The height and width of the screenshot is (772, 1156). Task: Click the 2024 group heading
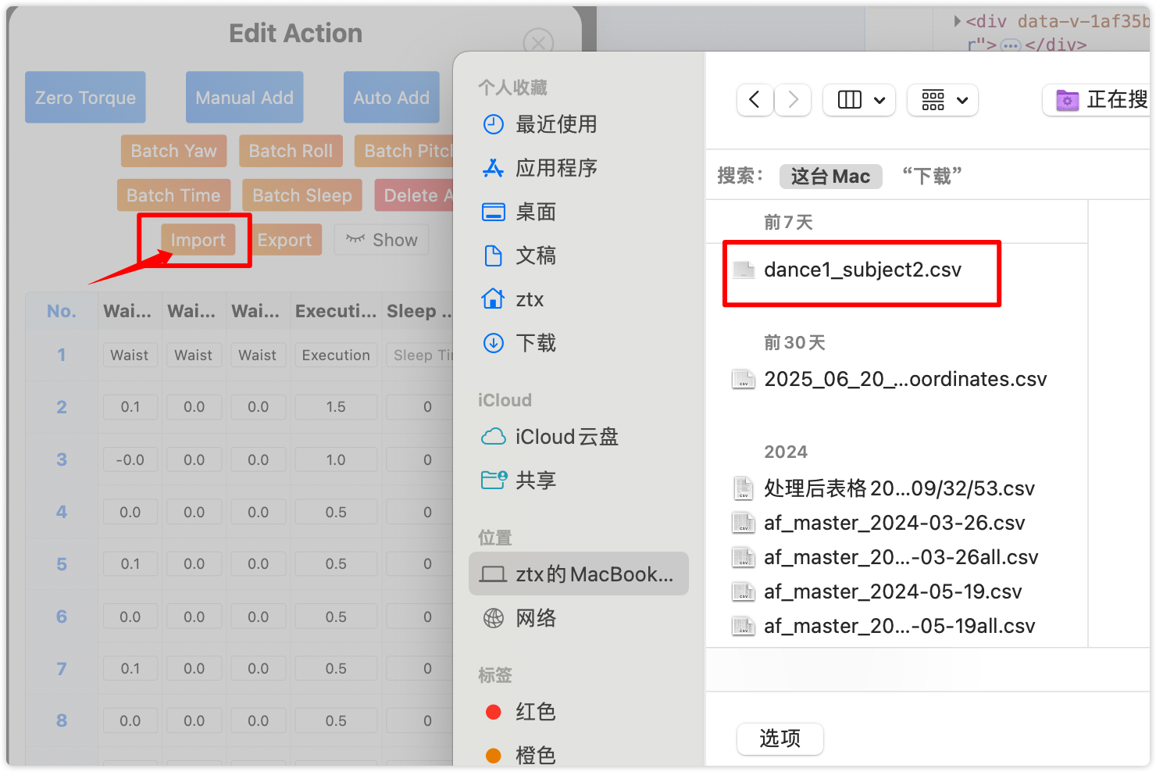pos(786,452)
